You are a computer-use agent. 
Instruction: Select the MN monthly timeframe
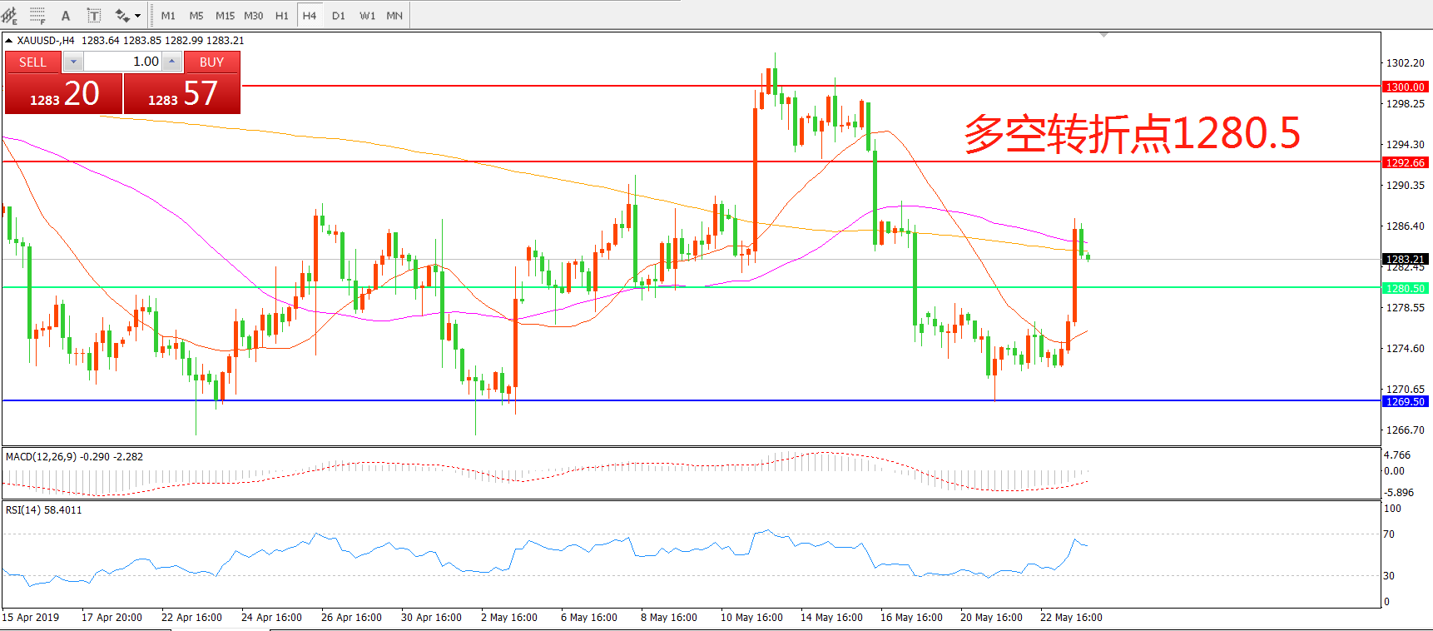coord(394,15)
